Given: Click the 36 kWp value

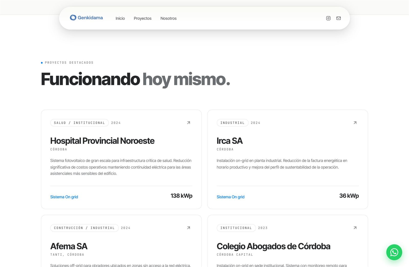Looking at the screenshot, I should [349, 196].
